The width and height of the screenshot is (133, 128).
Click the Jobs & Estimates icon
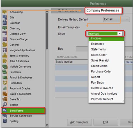point(4,61)
